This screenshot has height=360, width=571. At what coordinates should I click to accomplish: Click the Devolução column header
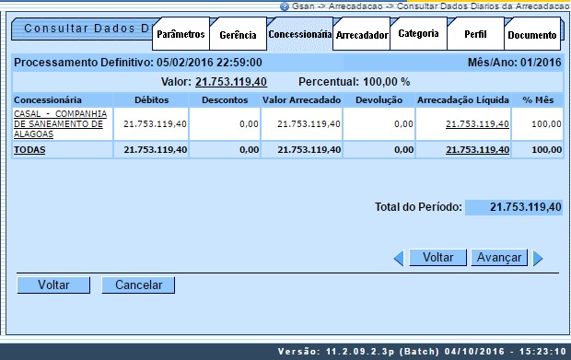(379, 100)
